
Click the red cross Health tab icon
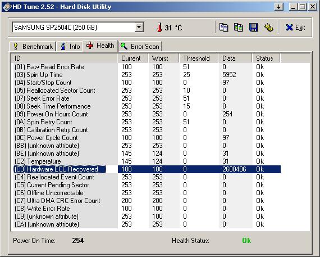tap(90, 46)
